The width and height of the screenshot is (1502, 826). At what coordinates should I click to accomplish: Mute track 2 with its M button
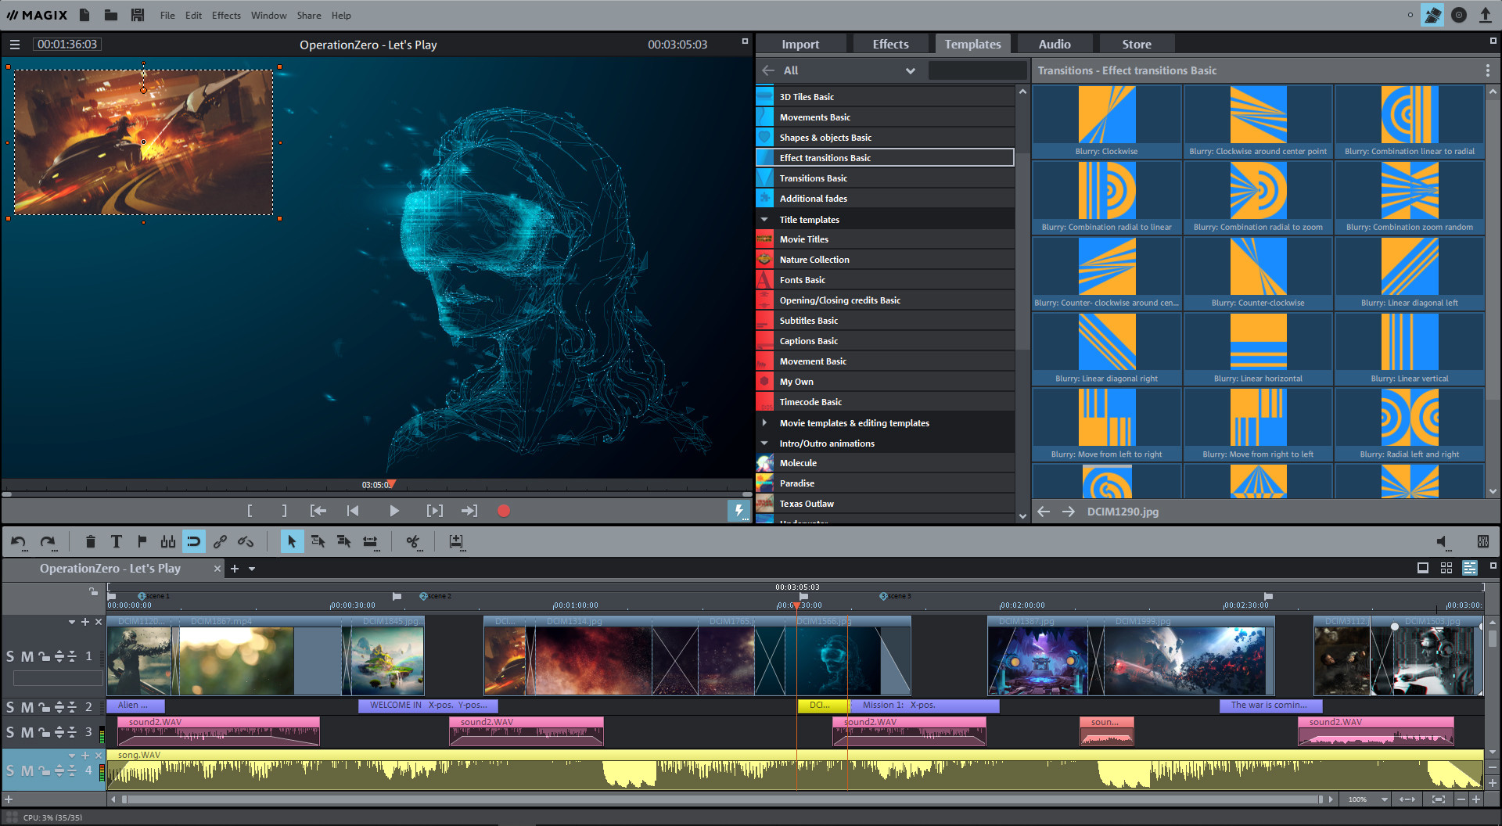pyautogui.click(x=26, y=706)
